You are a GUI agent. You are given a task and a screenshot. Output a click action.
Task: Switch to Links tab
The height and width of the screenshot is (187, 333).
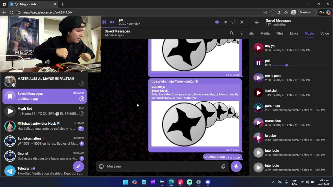(x=294, y=33)
